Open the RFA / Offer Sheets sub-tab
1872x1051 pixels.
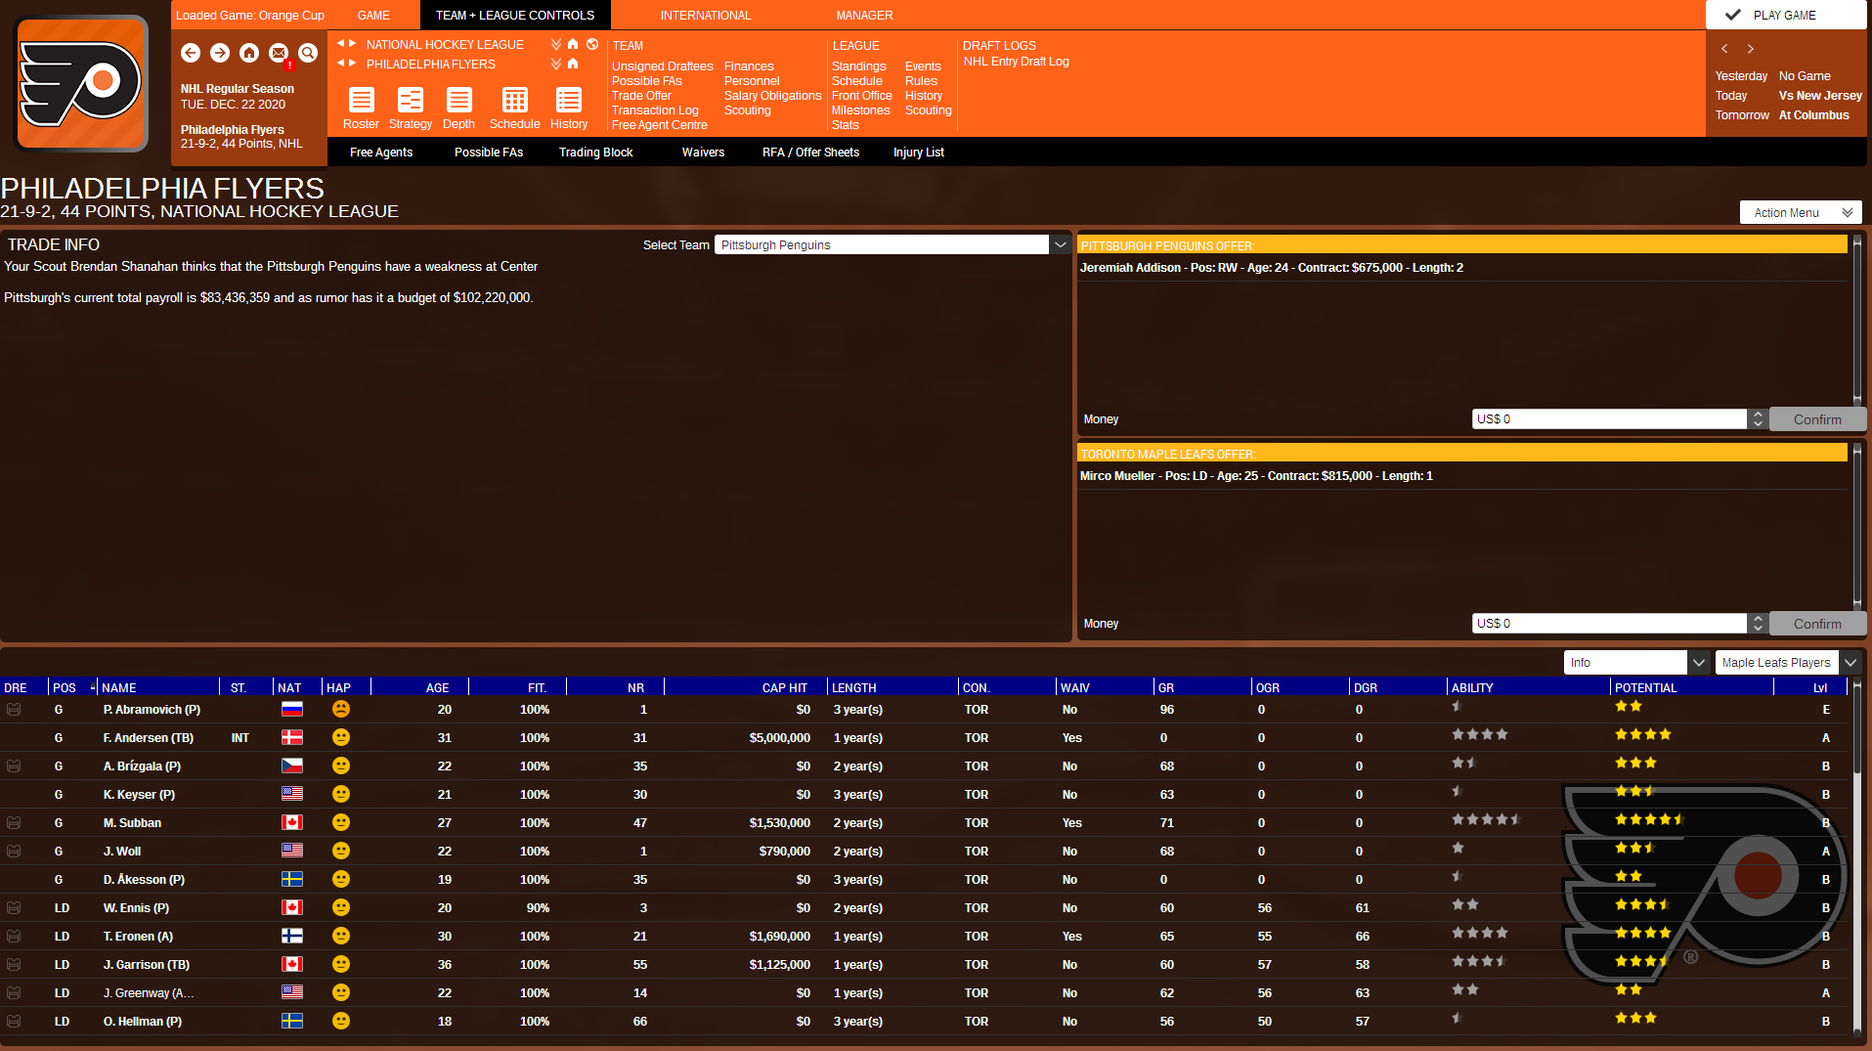pyautogui.click(x=811, y=152)
